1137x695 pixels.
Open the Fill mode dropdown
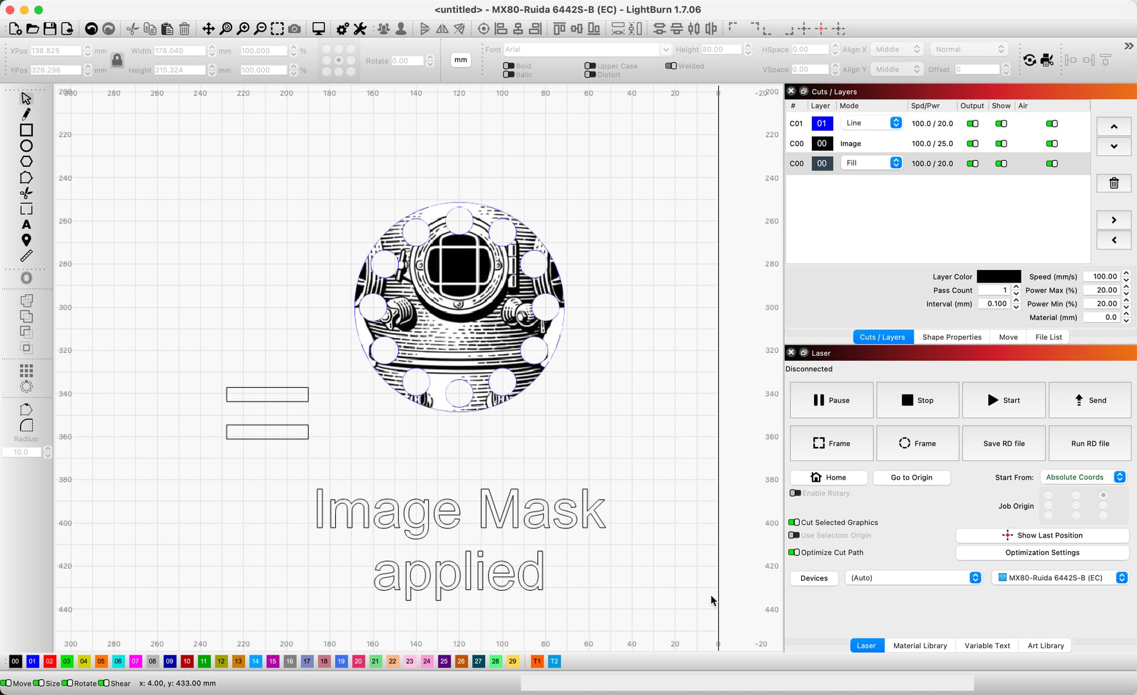coord(871,163)
